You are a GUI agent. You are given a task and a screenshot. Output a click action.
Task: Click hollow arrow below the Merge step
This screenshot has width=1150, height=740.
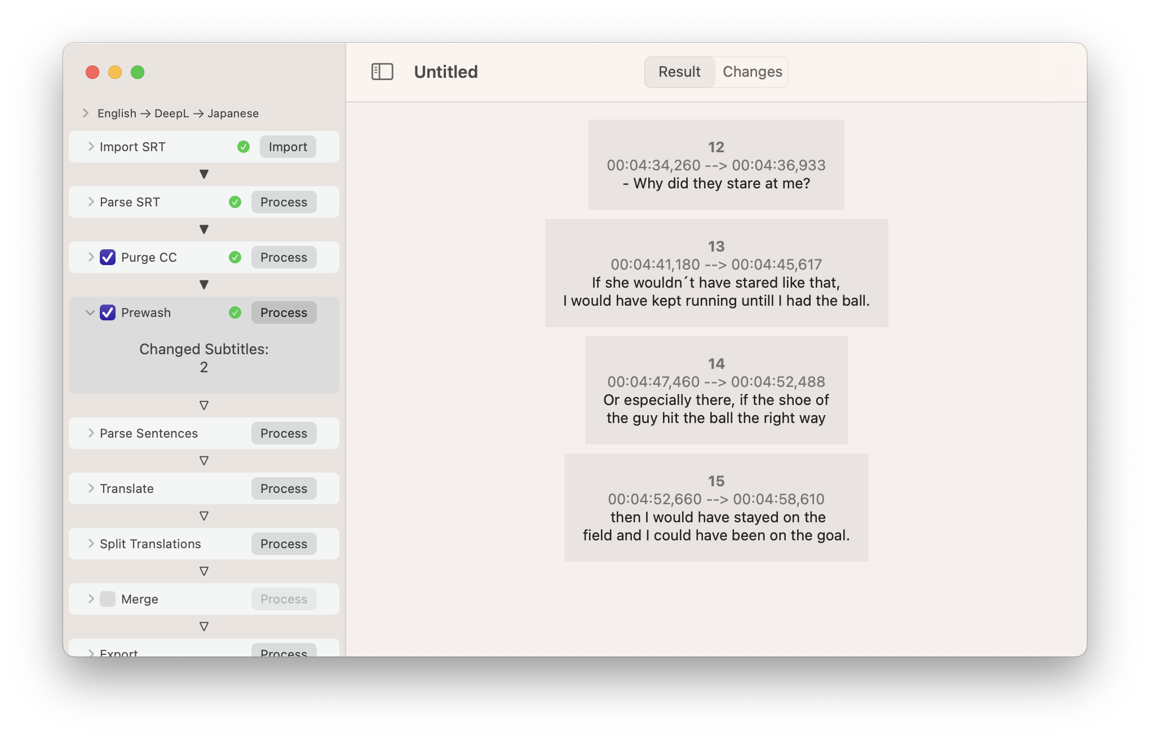[204, 627]
